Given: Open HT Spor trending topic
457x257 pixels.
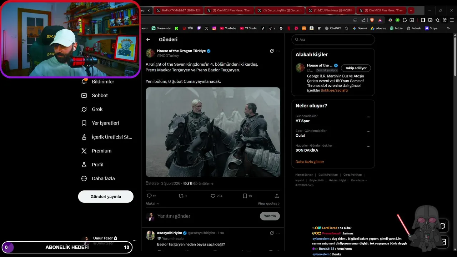Looking at the screenshot, I should 302,121.
